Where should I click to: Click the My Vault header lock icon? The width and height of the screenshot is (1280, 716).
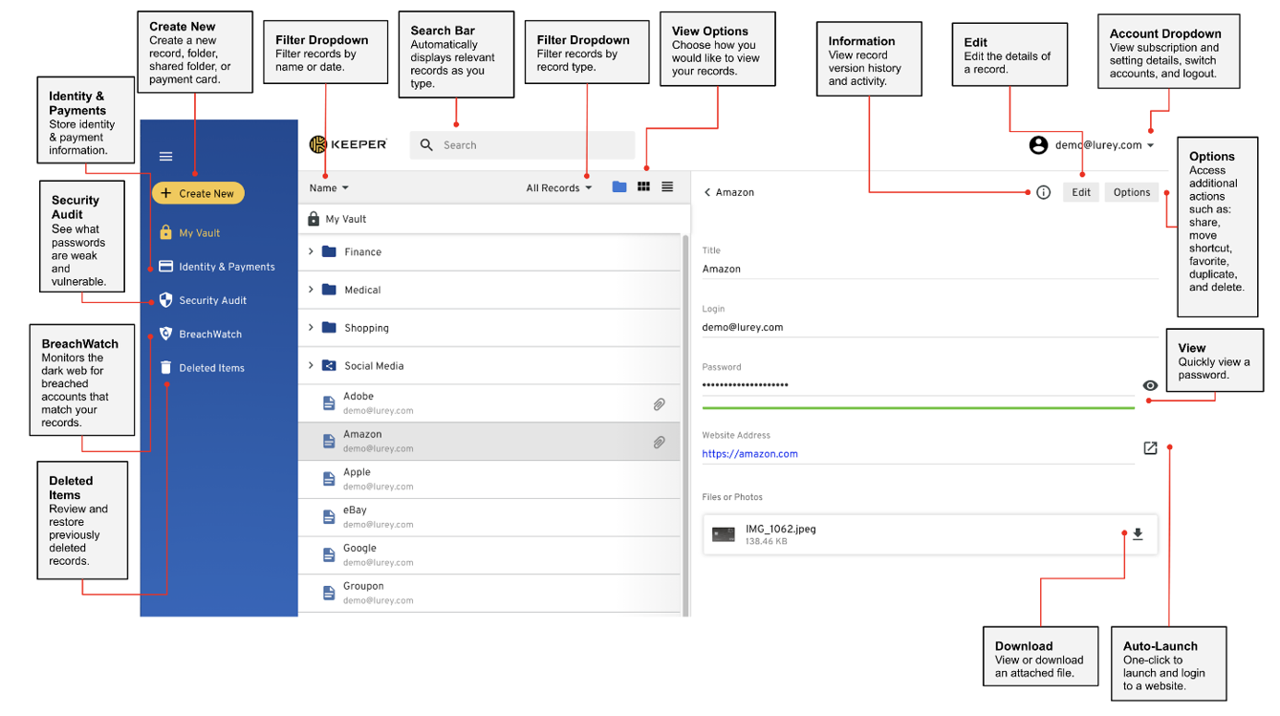(314, 219)
